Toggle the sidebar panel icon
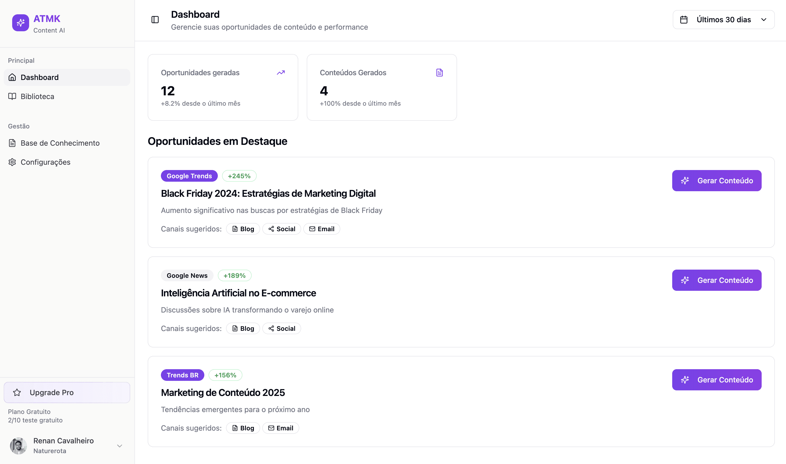This screenshot has width=786, height=464. pyautogui.click(x=155, y=20)
